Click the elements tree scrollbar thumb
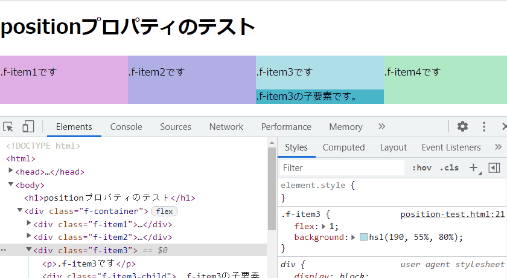Viewport: 507px width, 278px height. point(272,189)
